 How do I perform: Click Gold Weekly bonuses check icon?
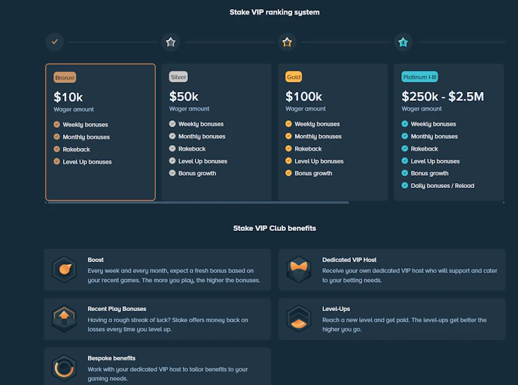[289, 124]
